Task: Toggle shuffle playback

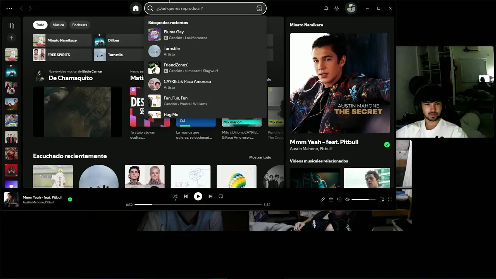Action: [x=175, y=196]
